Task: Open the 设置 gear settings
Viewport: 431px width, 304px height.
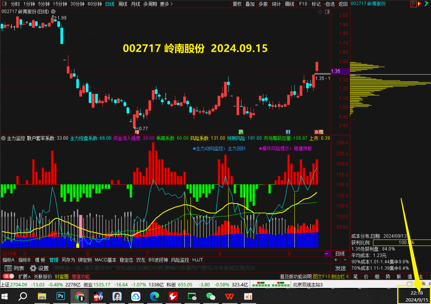Action: point(39,268)
